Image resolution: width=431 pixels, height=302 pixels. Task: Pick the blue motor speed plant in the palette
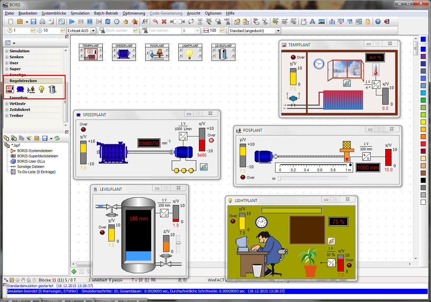[x=21, y=89]
